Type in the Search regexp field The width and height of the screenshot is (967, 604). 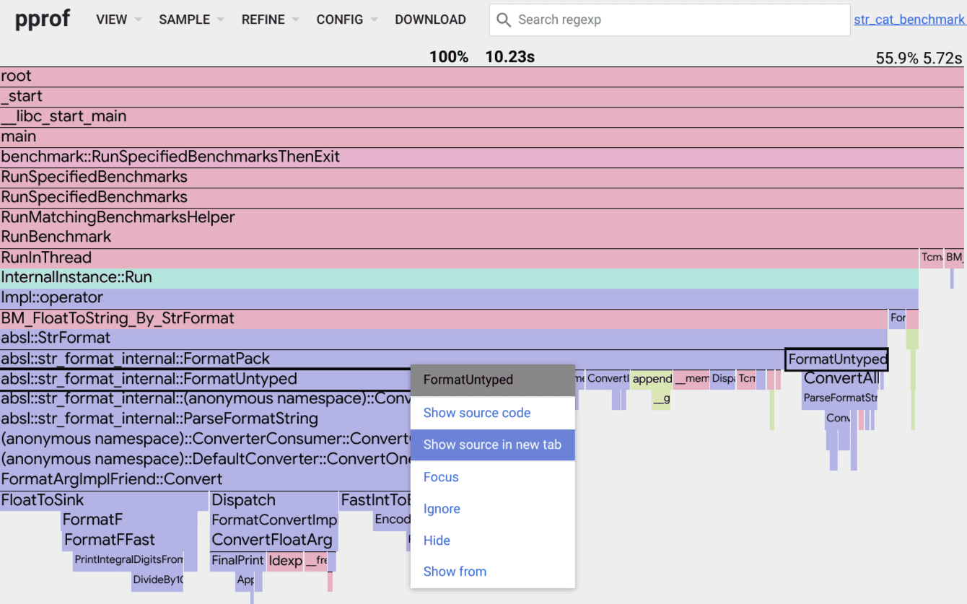678,20
